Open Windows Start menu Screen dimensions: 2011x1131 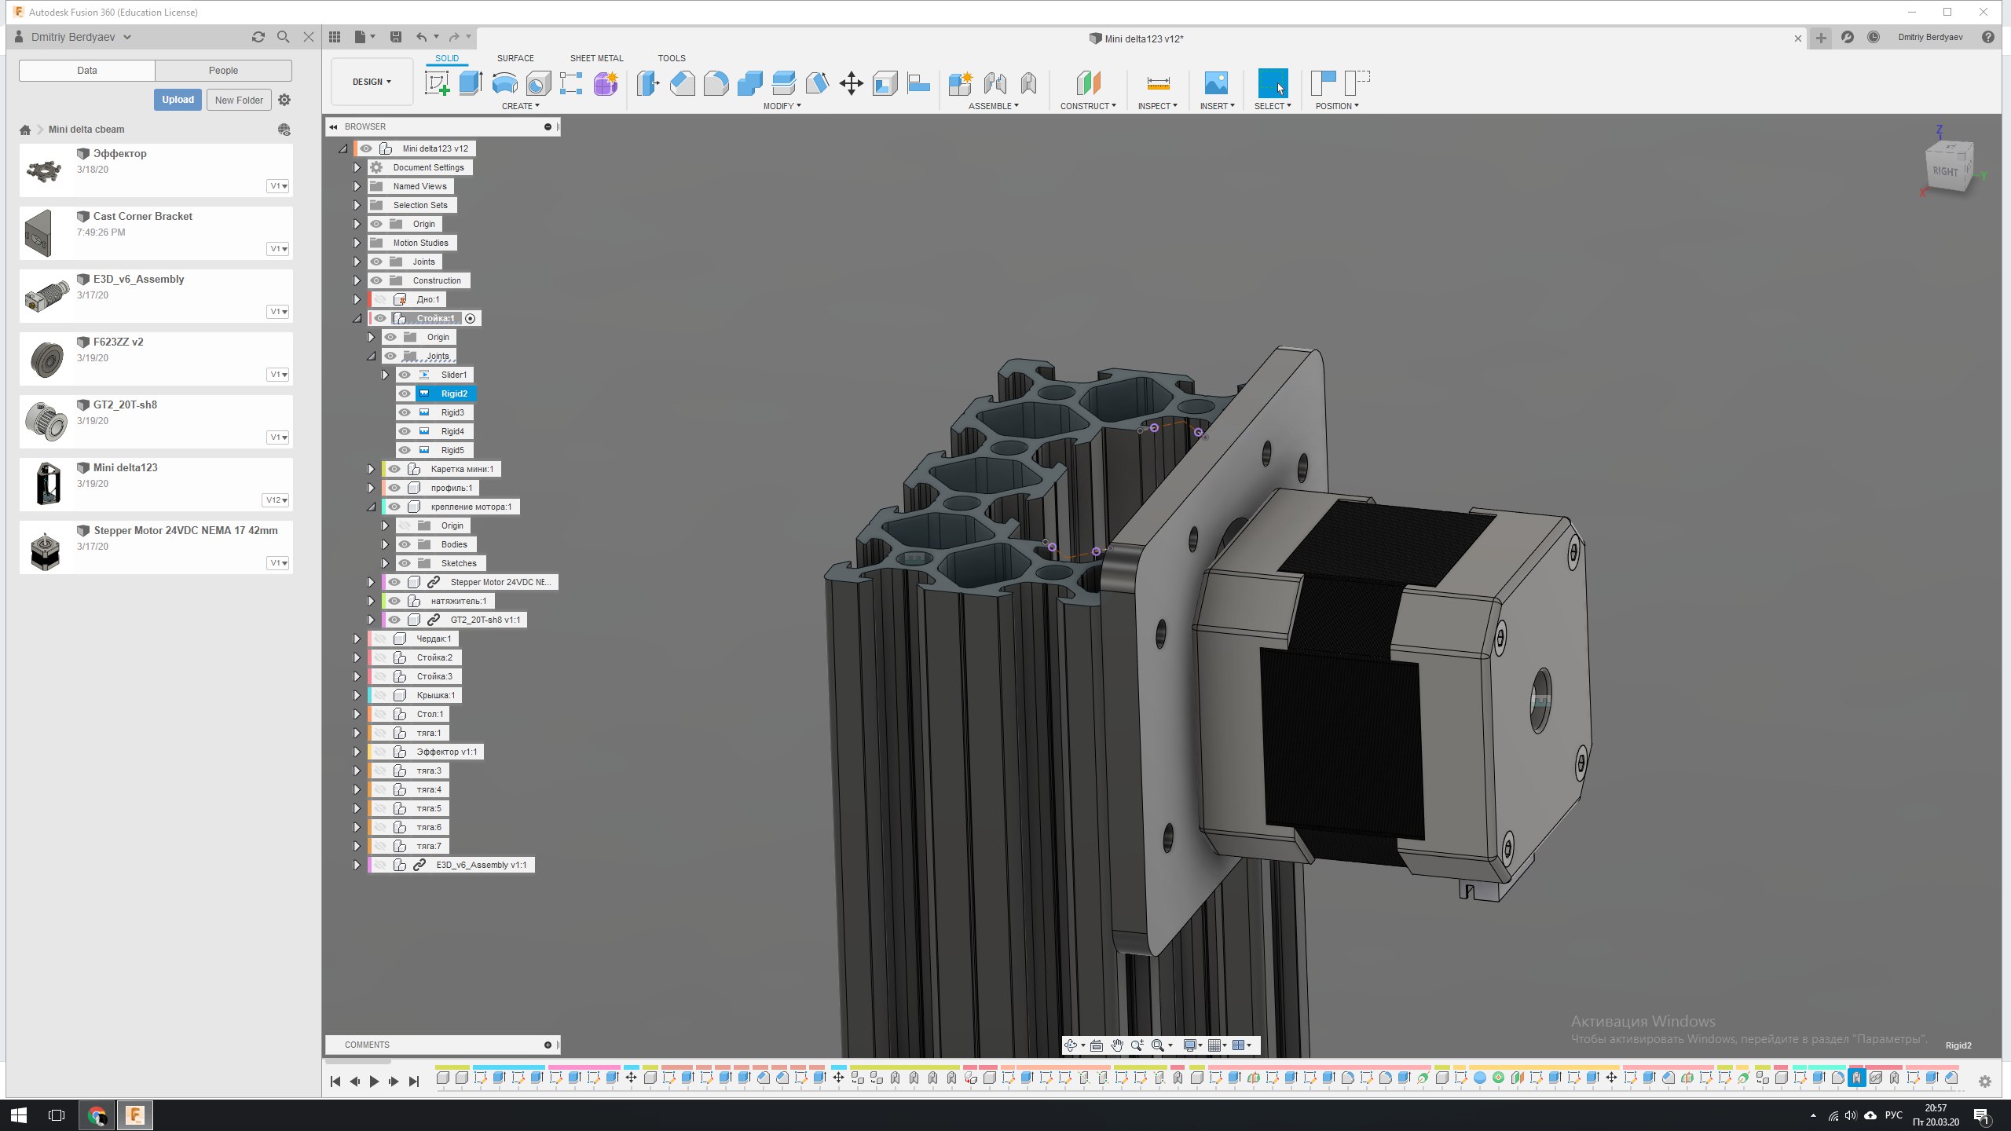click(19, 1115)
